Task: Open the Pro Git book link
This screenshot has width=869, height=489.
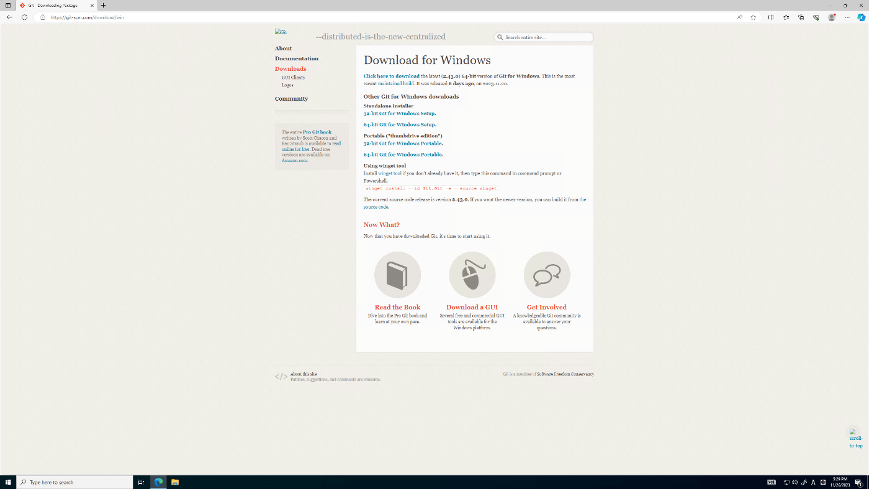Action: pyautogui.click(x=317, y=132)
